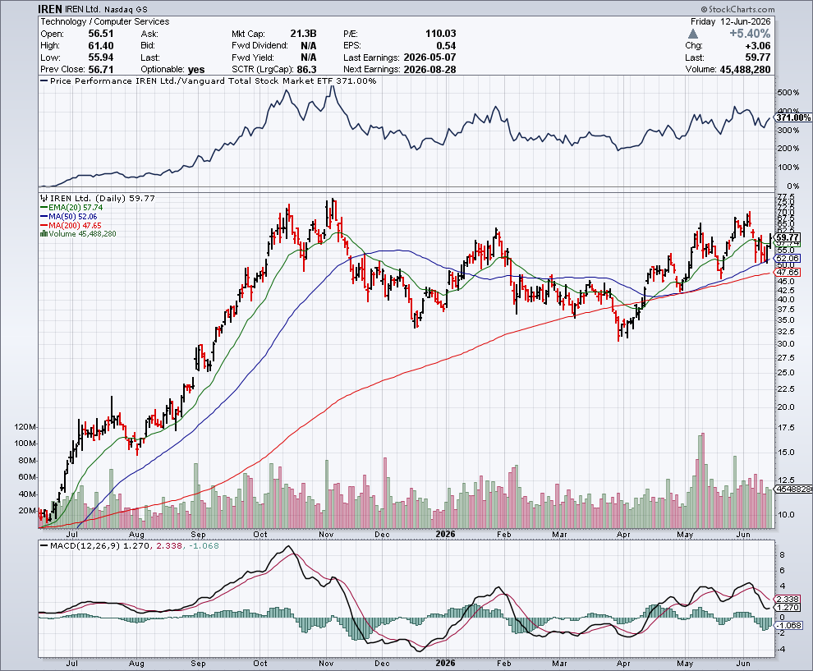The height and width of the screenshot is (671, 813).
Task: Click the 120M volume scale label
Action: click(x=25, y=427)
